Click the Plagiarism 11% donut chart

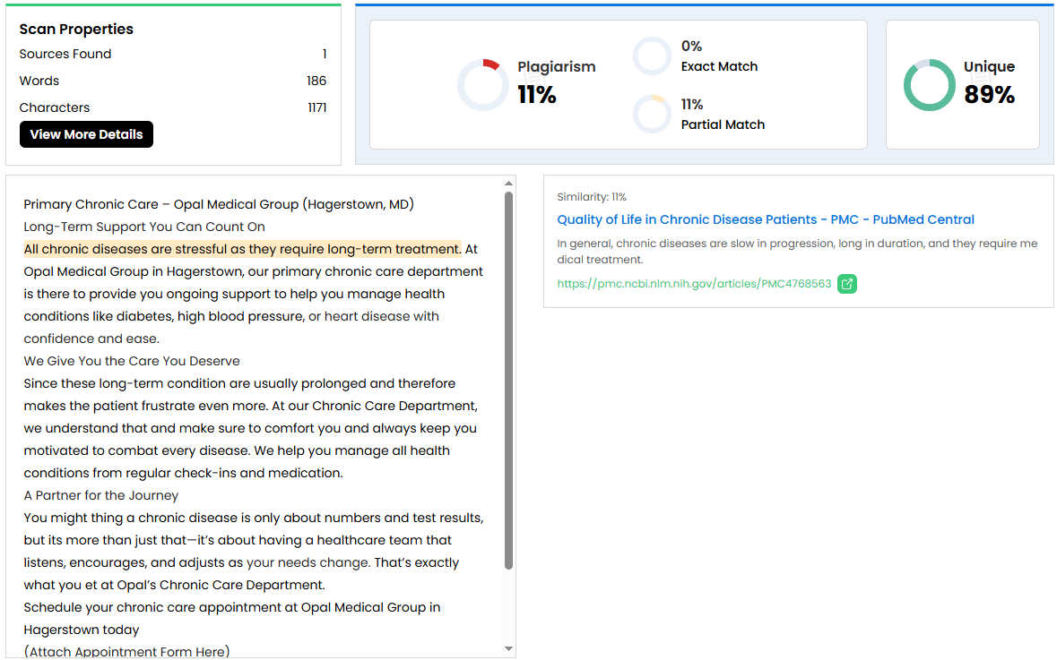(482, 85)
